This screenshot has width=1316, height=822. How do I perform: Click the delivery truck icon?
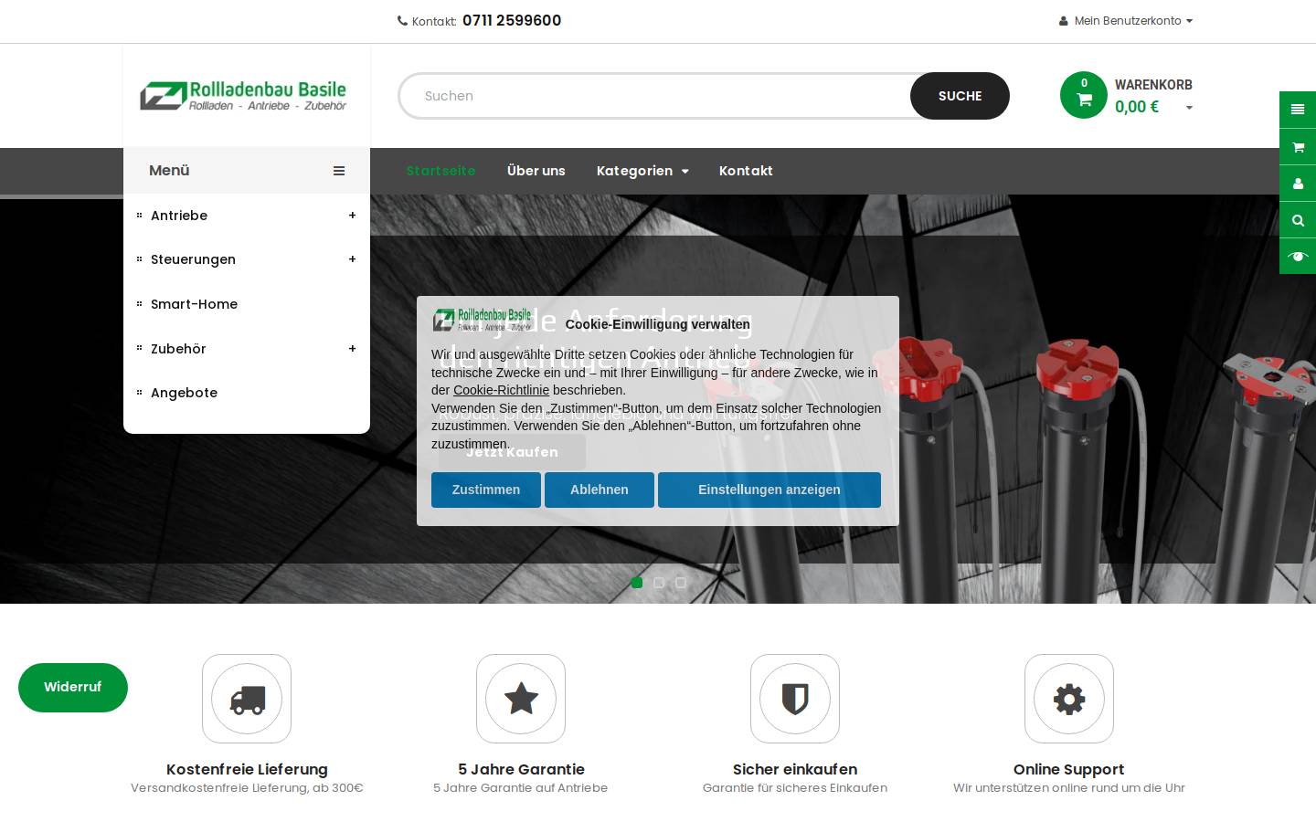coord(247,699)
